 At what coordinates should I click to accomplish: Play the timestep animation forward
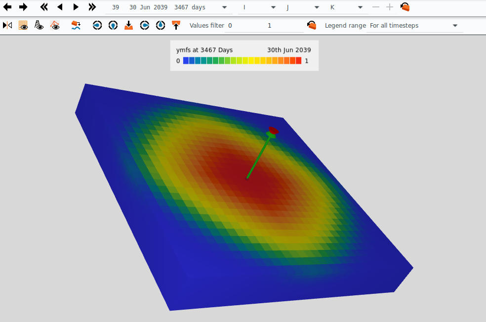pos(76,7)
